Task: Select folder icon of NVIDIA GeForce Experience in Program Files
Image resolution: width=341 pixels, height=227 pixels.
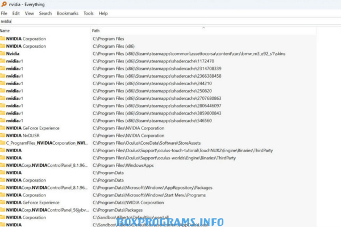Action: 3,128
